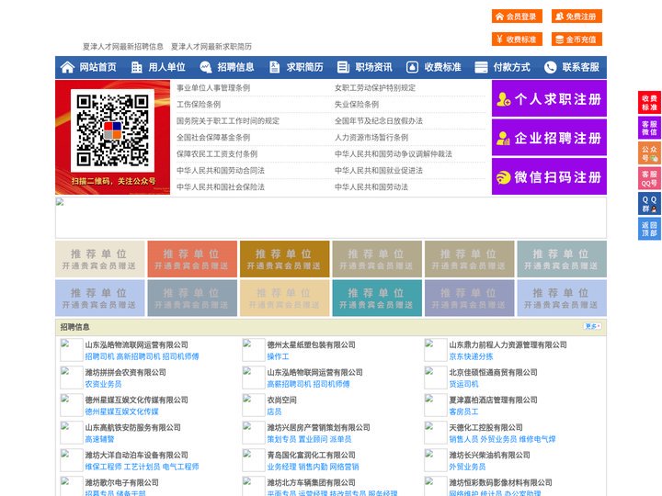Screen dimensions: 662x496
Task: Click the person icon on 个人求职注册
Action: [x=504, y=99]
